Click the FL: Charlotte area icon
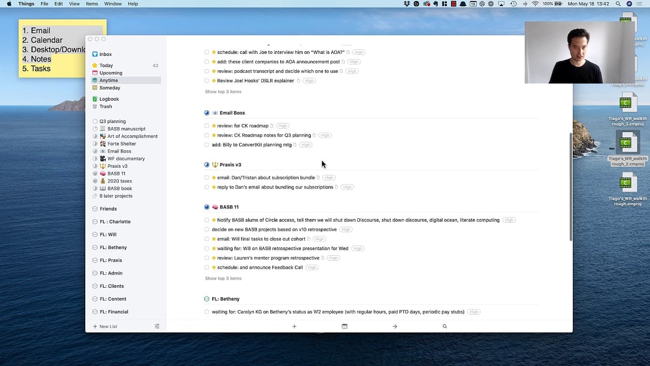 (x=95, y=222)
